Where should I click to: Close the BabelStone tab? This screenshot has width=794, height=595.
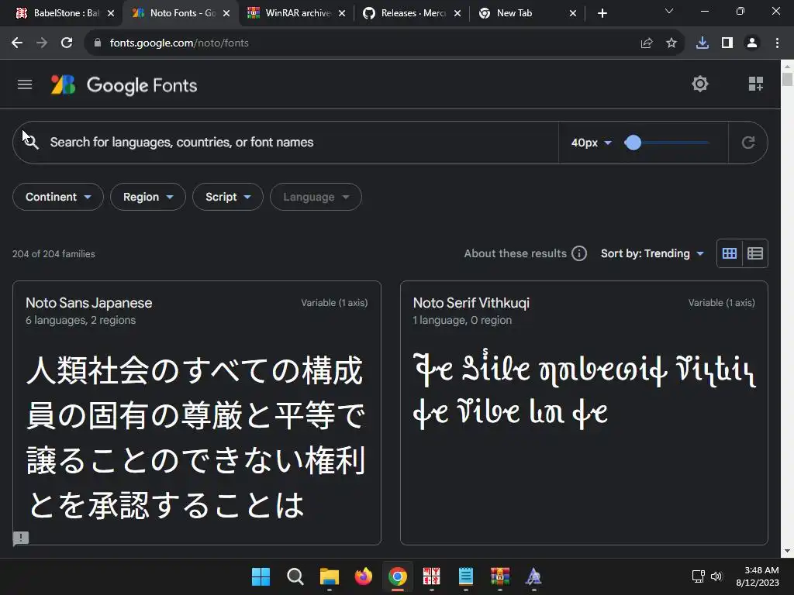[111, 13]
